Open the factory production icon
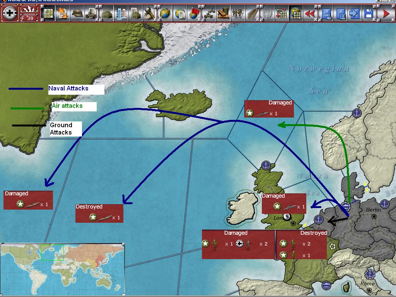The height and width of the screenshot is (297, 396). pos(107,13)
